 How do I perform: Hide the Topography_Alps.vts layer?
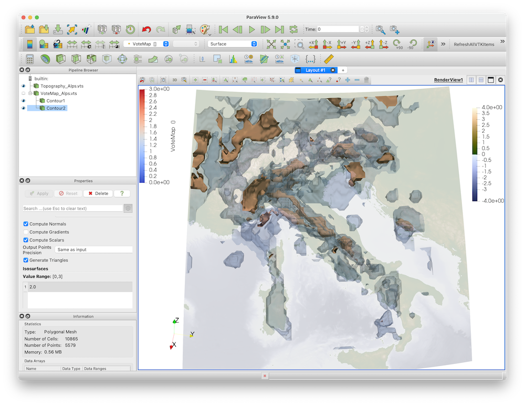click(x=23, y=86)
